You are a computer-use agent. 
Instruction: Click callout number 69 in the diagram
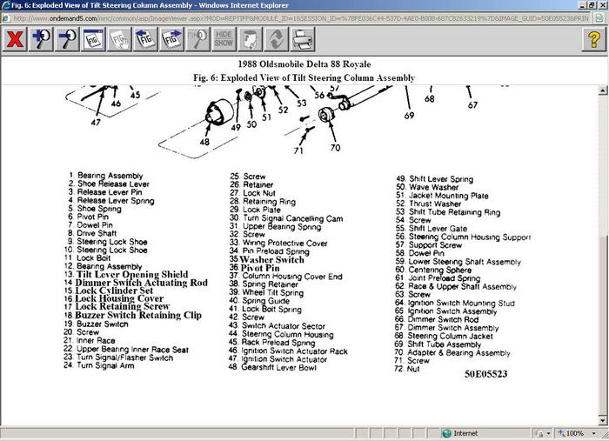tap(409, 116)
